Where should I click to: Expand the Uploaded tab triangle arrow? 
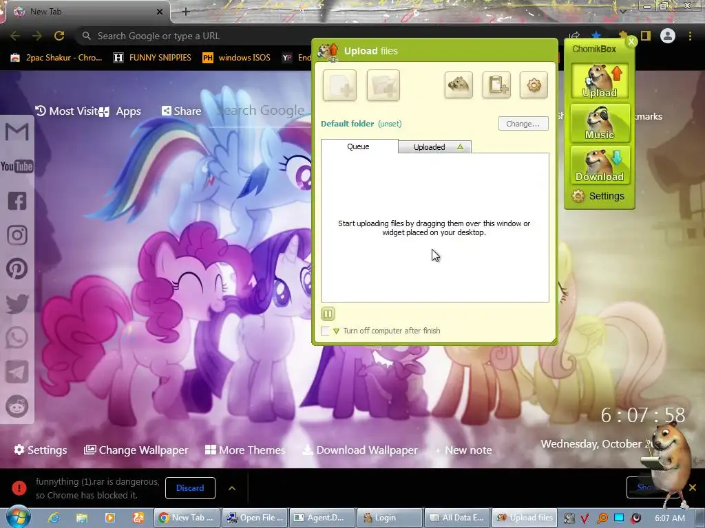click(460, 147)
